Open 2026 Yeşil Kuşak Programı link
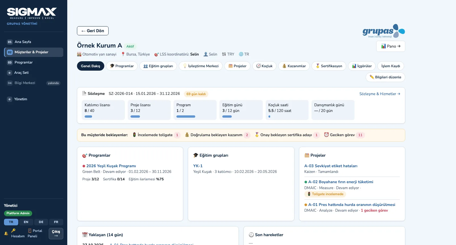This screenshot has width=456, height=245. coord(111,166)
